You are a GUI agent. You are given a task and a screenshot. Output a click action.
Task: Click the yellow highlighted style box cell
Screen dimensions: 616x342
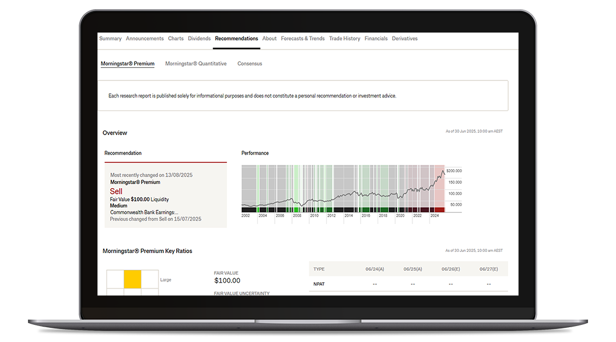pyautogui.click(x=132, y=279)
